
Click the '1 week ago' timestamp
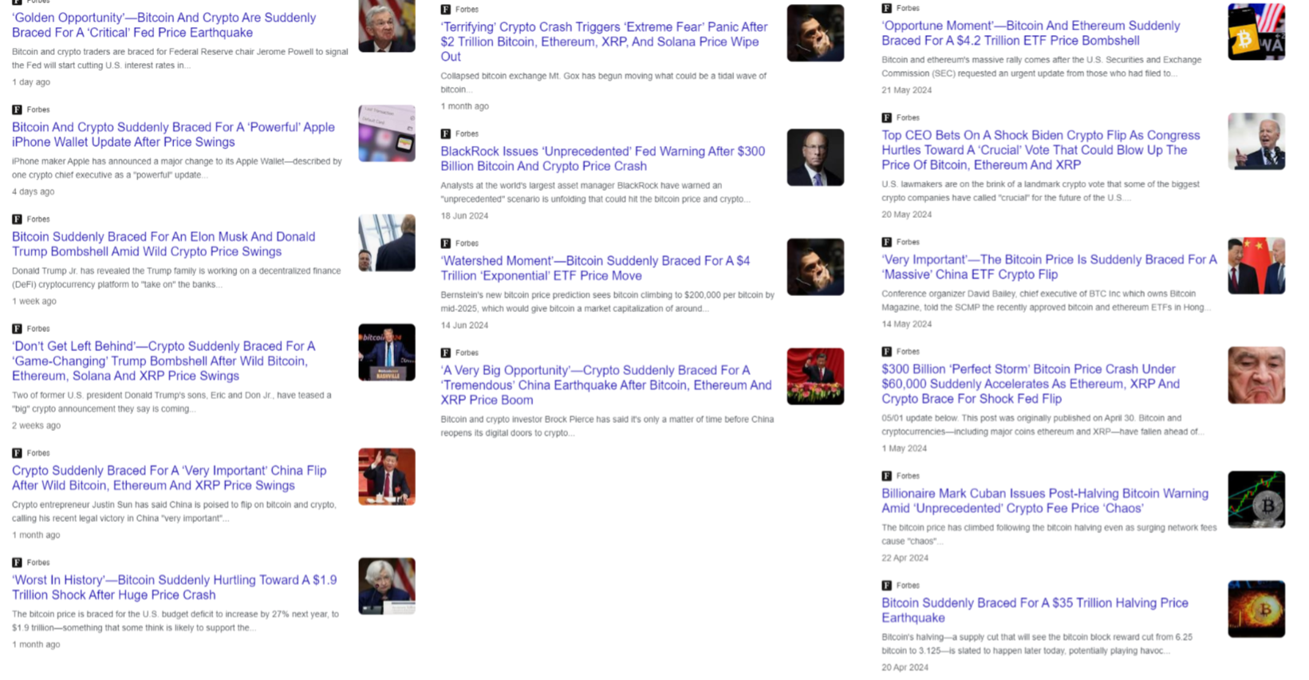point(34,301)
